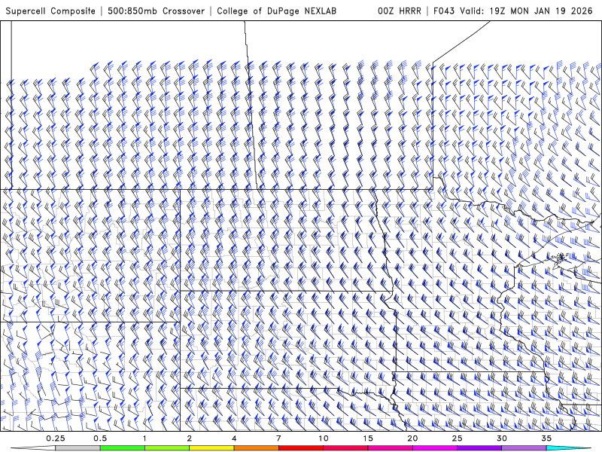Click the red color bar segment after 7
This screenshot has width=602, height=452.
(x=301, y=448)
